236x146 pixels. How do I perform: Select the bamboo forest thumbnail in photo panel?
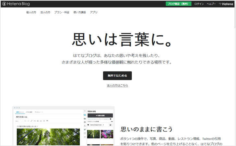tap(93, 134)
